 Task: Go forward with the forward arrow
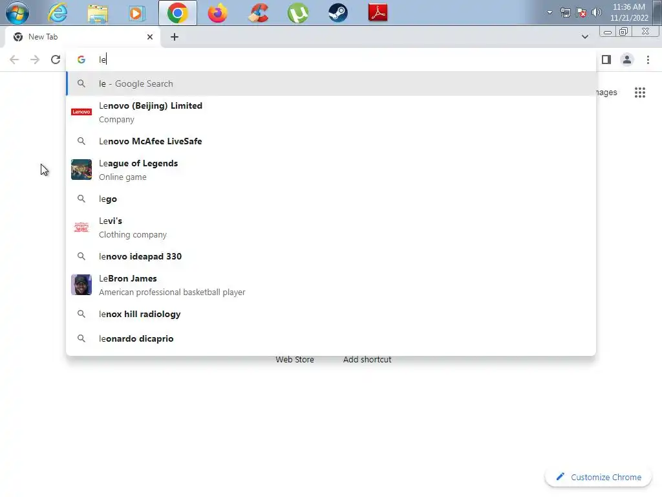click(x=35, y=60)
